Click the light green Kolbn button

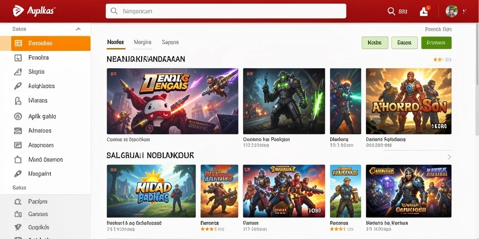point(375,43)
